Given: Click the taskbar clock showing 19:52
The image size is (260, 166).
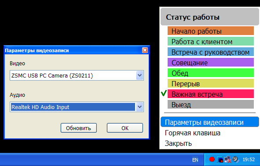Looking at the screenshot, I should point(249,159).
